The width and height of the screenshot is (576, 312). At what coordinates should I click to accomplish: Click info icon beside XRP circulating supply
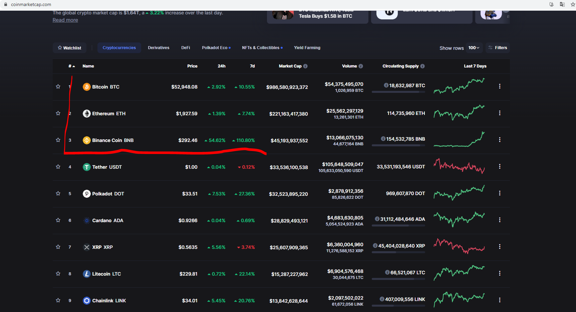coord(375,246)
